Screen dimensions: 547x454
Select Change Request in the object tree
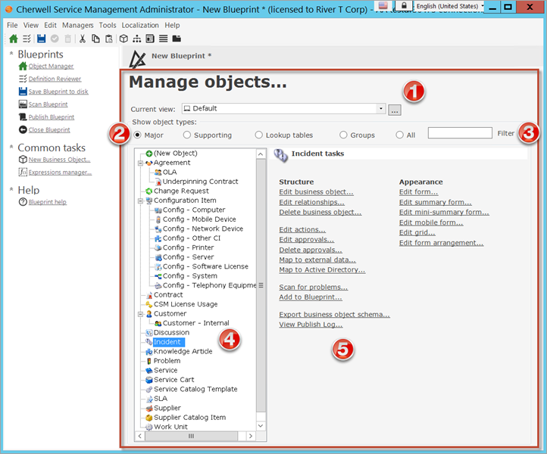[181, 191]
